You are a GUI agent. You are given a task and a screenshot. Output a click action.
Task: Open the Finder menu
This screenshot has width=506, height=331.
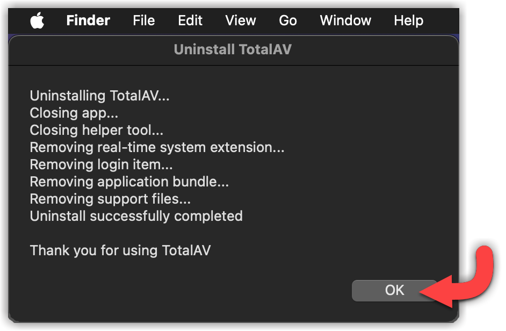click(x=88, y=21)
